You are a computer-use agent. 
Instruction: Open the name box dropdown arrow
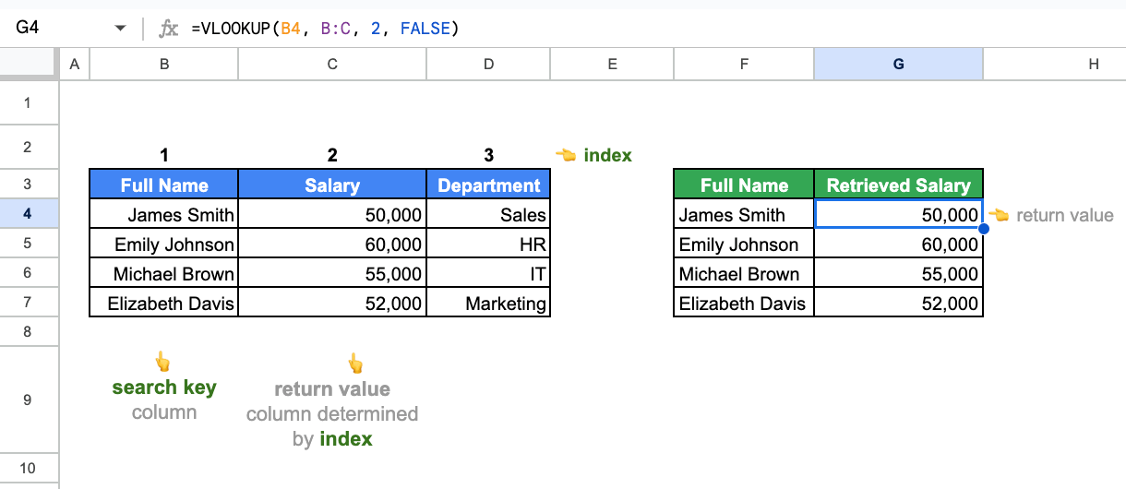120,29
